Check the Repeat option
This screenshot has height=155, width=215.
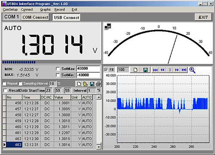[4, 83]
